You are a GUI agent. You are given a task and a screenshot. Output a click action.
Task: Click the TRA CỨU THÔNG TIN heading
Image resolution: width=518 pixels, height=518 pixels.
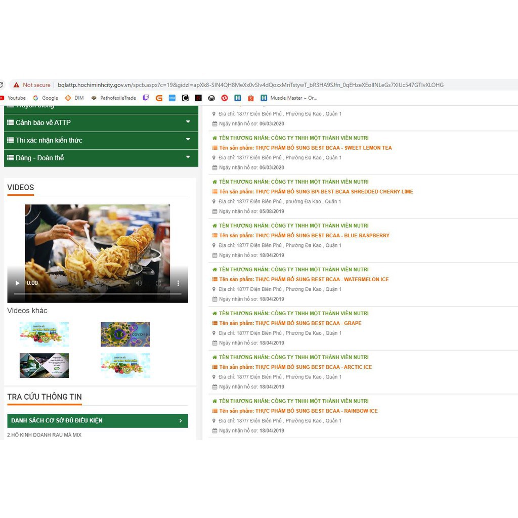tap(45, 397)
